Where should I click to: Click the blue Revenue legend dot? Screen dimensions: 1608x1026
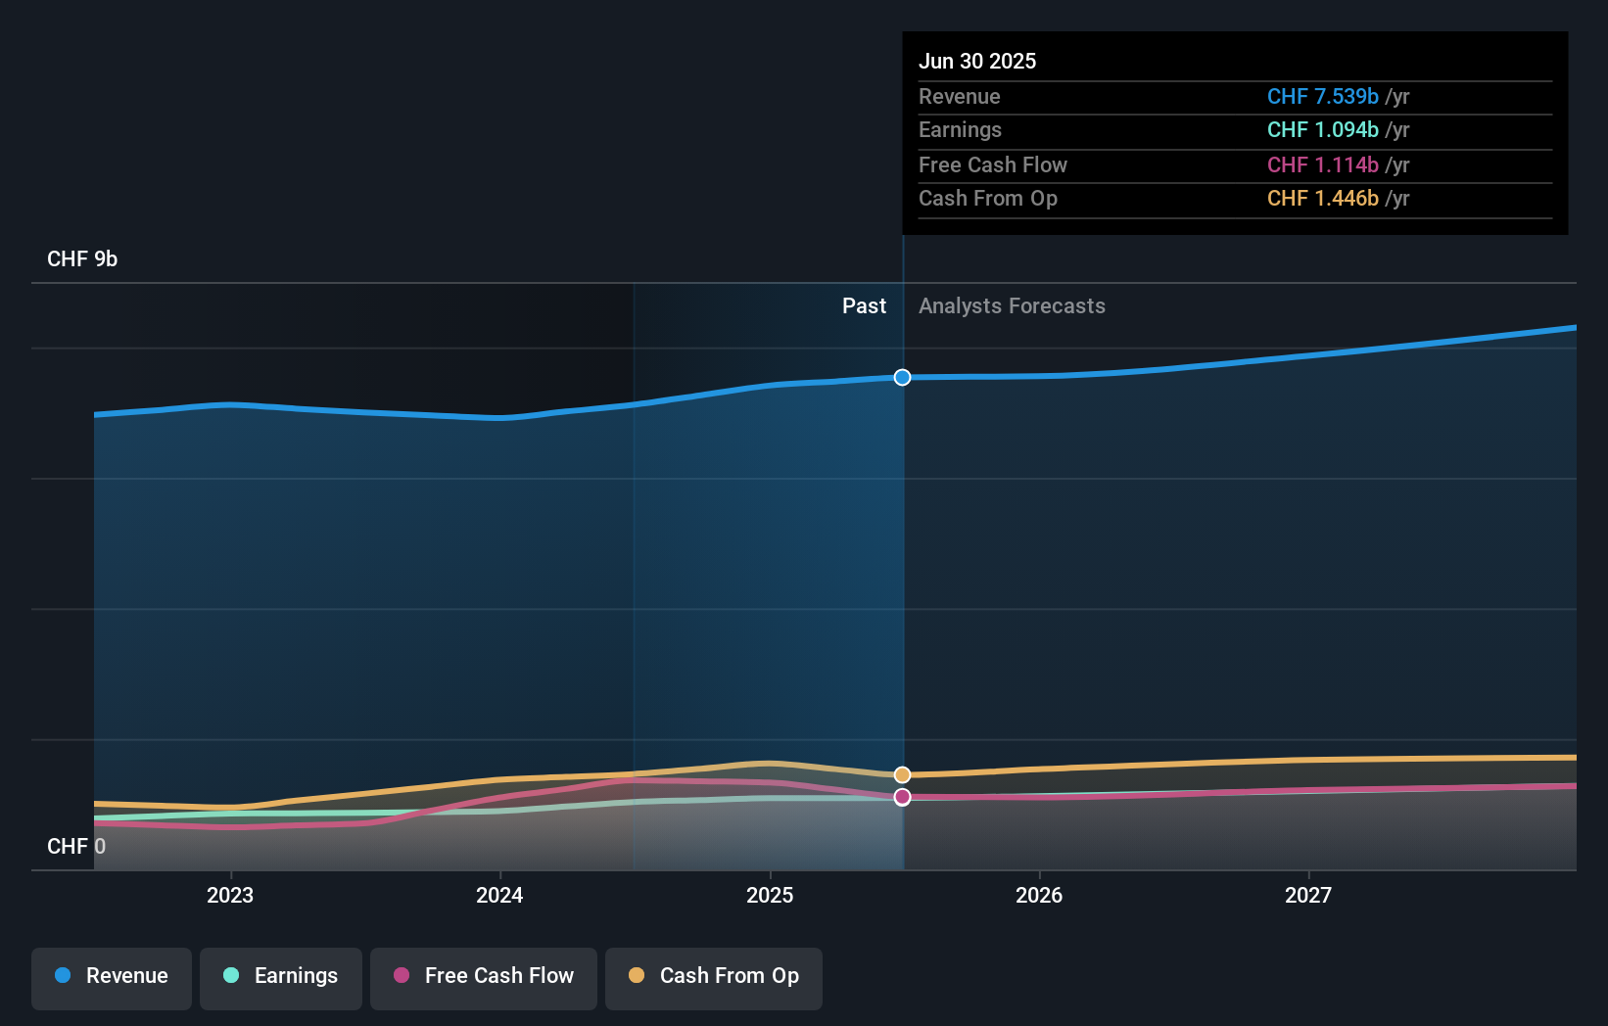(62, 976)
